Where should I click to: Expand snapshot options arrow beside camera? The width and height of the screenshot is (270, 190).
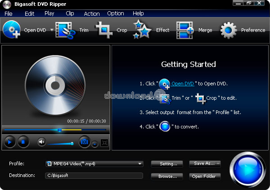[x=94, y=144]
